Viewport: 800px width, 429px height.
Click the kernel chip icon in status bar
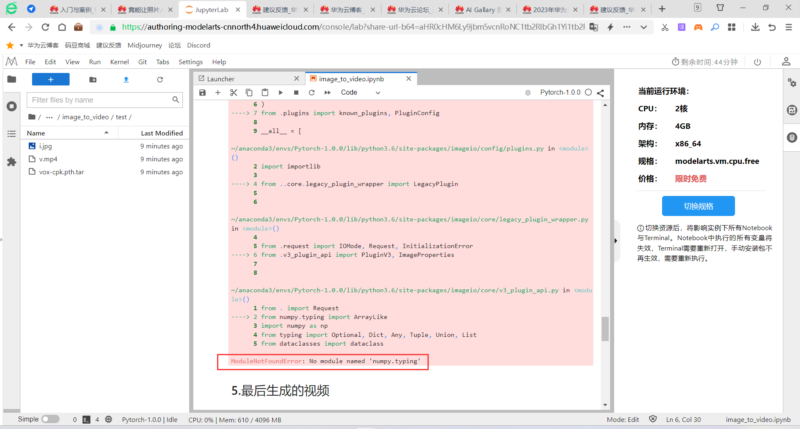pyautogui.click(x=109, y=419)
